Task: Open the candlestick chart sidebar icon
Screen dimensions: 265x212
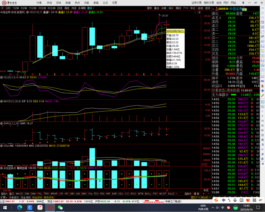Action: point(262,36)
